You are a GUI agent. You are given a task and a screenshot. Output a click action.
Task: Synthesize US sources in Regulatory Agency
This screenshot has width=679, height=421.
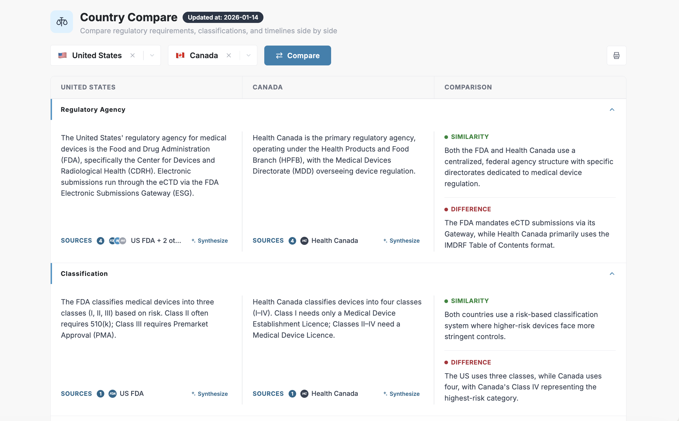(x=209, y=241)
